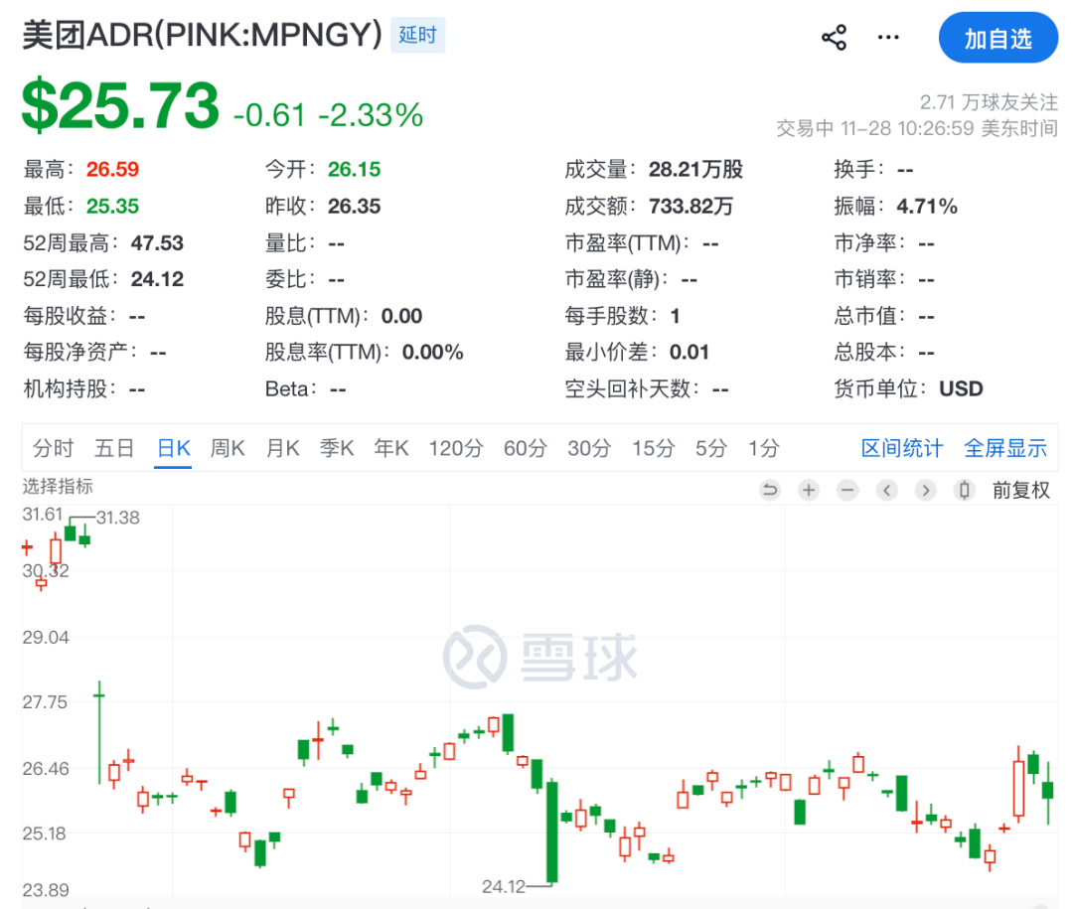The height and width of the screenshot is (909, 1073).
Task: Click the day high value 26.59
Action: coord(112,169)
